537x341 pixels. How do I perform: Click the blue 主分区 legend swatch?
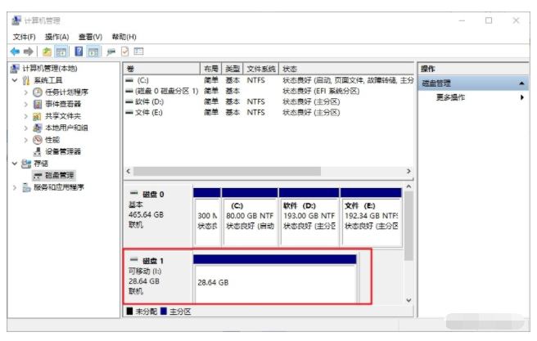[x=164, y=312]
